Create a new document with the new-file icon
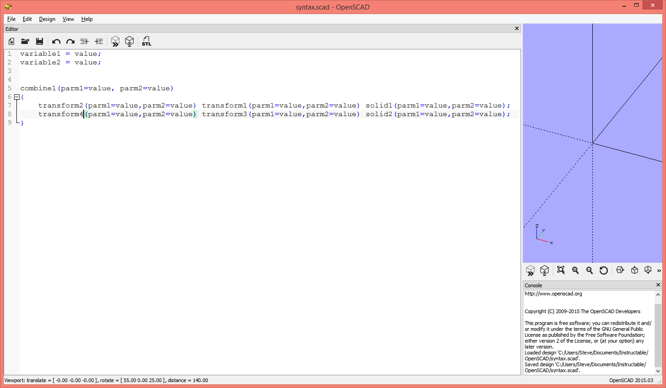The height and width of the screenshot is (388, 666). click(x=11, y=41)
